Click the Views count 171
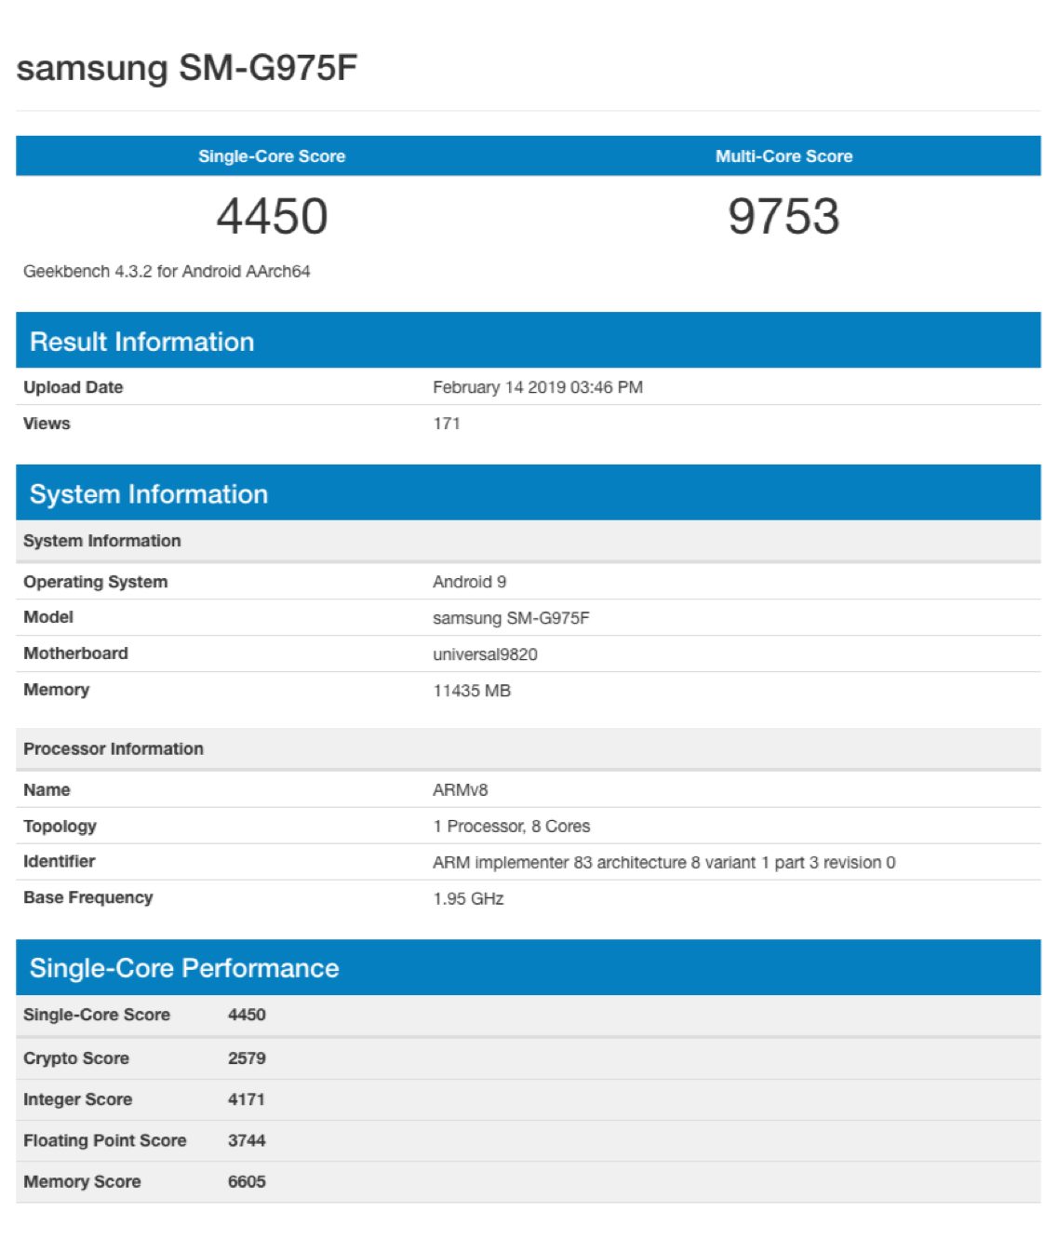Image resolution: width=1044 pixels, height=1252 pixels. [x=447, y=424]
